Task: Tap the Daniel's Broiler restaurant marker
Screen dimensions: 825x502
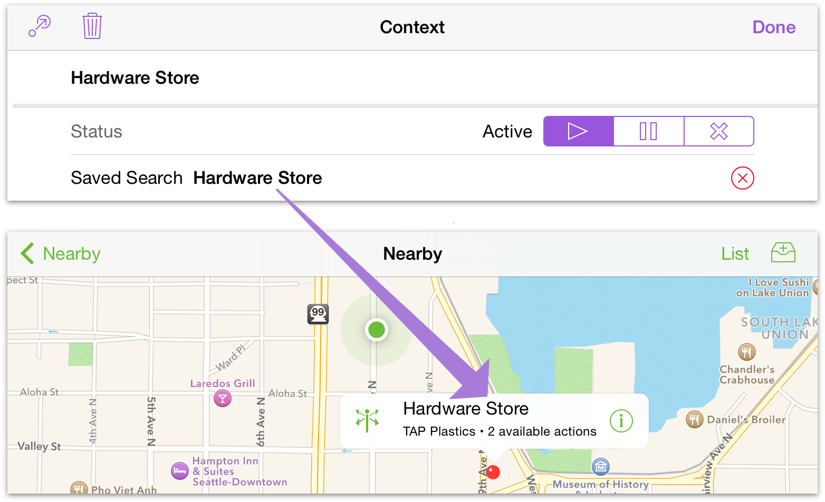Action: (694, 420)
